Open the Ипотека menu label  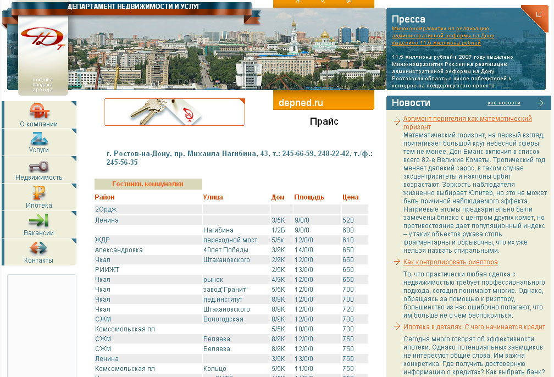click(x=38, y=206)
